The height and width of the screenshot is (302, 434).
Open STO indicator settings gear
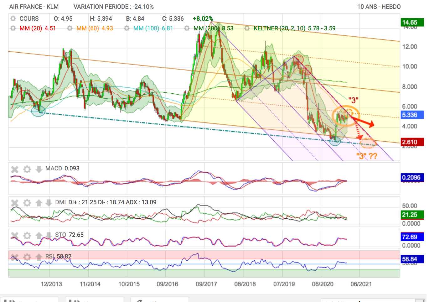[27, 235]
